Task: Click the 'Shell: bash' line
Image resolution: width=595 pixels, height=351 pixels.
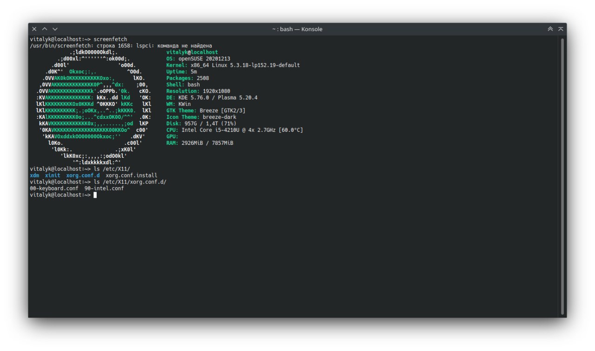Action: [183, 84]
